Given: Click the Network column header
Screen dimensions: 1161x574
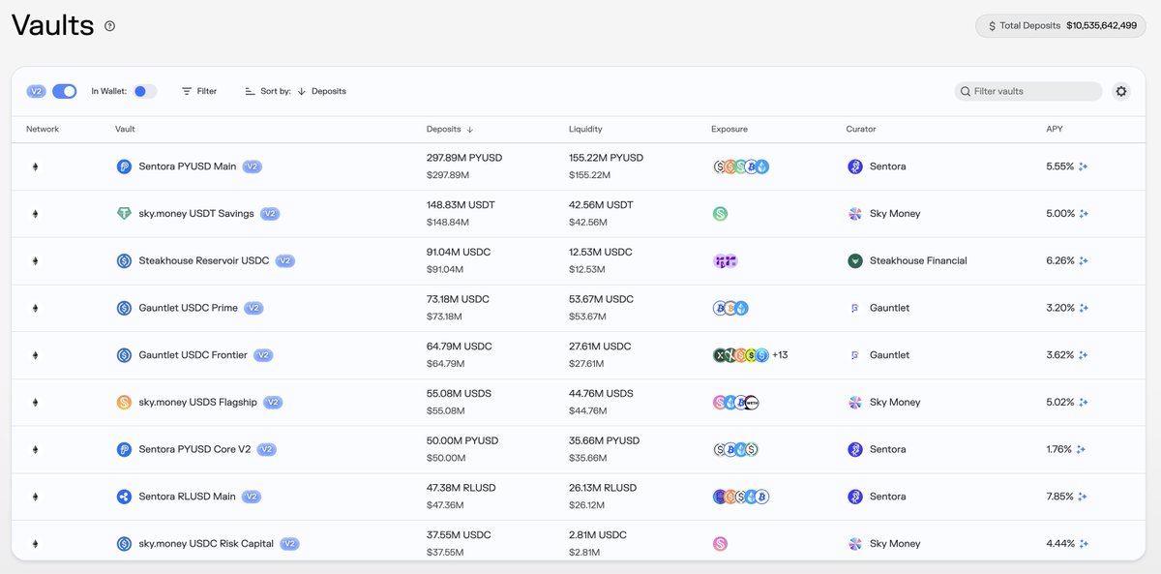Looking at the screenshot, I should [43, 129].
